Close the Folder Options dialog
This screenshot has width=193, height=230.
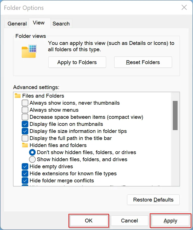pos(184,7)
